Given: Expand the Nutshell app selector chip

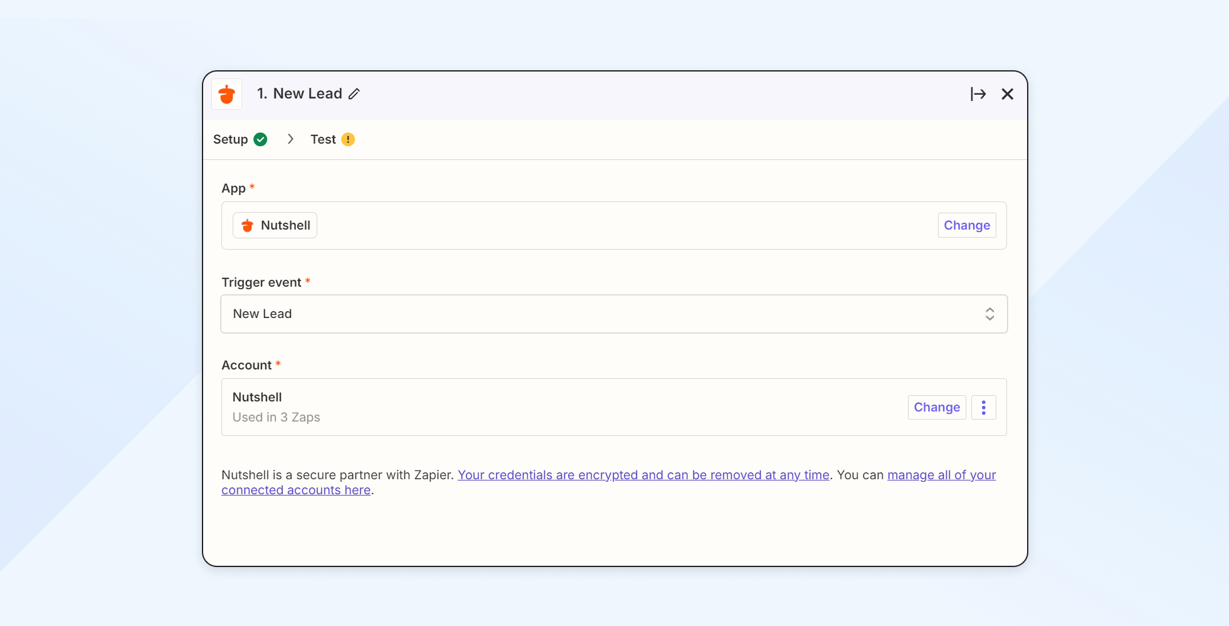Looking at the screenshot, I should coord(274,225).
